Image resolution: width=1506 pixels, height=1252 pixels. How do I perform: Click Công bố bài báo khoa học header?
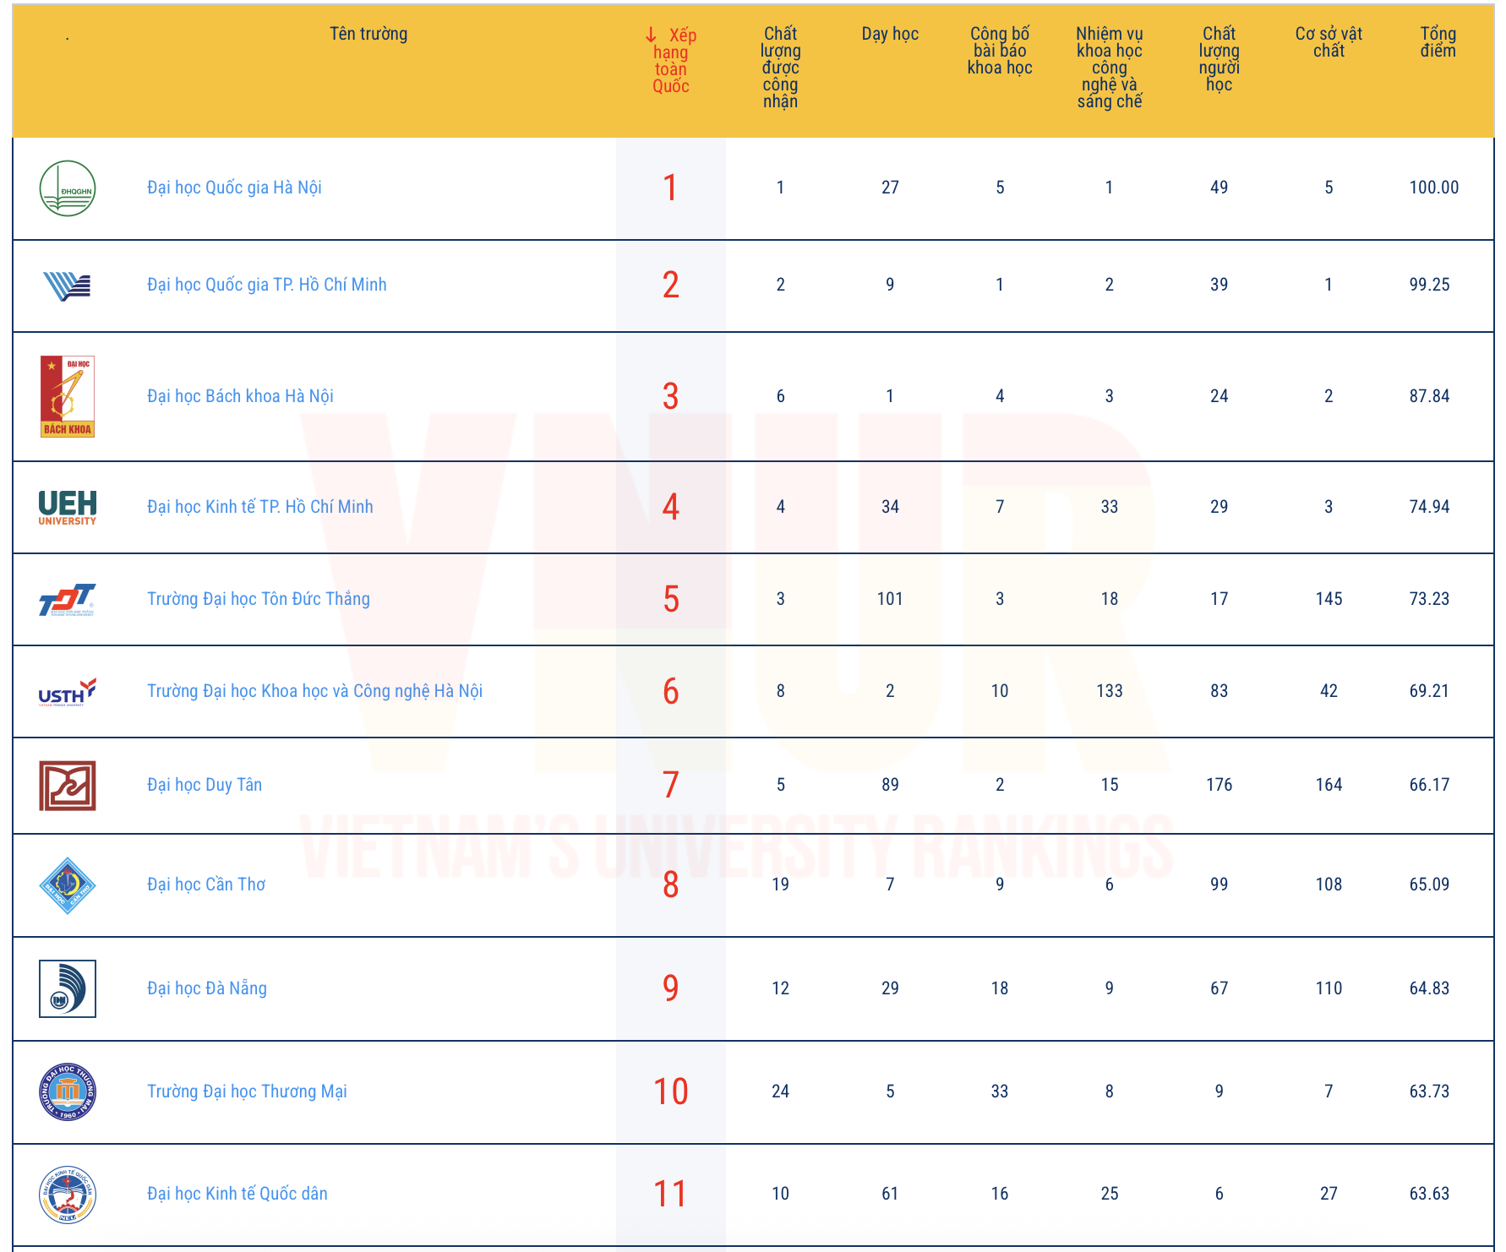tap(1000, 51)
